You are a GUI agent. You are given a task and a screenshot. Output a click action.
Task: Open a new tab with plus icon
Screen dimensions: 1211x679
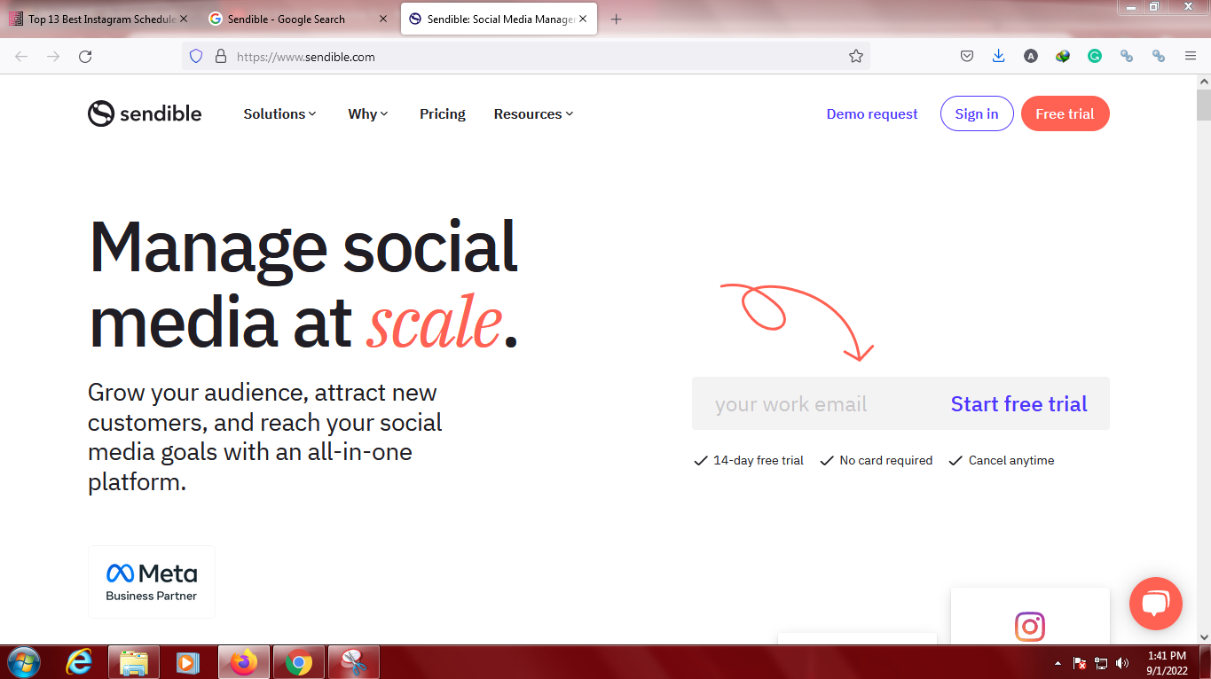click(617, 19)
